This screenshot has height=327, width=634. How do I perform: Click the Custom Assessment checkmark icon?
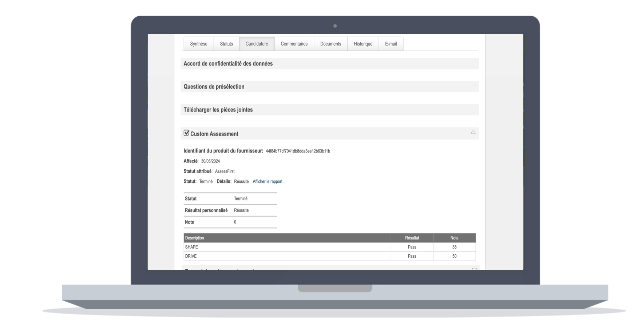pos(186,133)
